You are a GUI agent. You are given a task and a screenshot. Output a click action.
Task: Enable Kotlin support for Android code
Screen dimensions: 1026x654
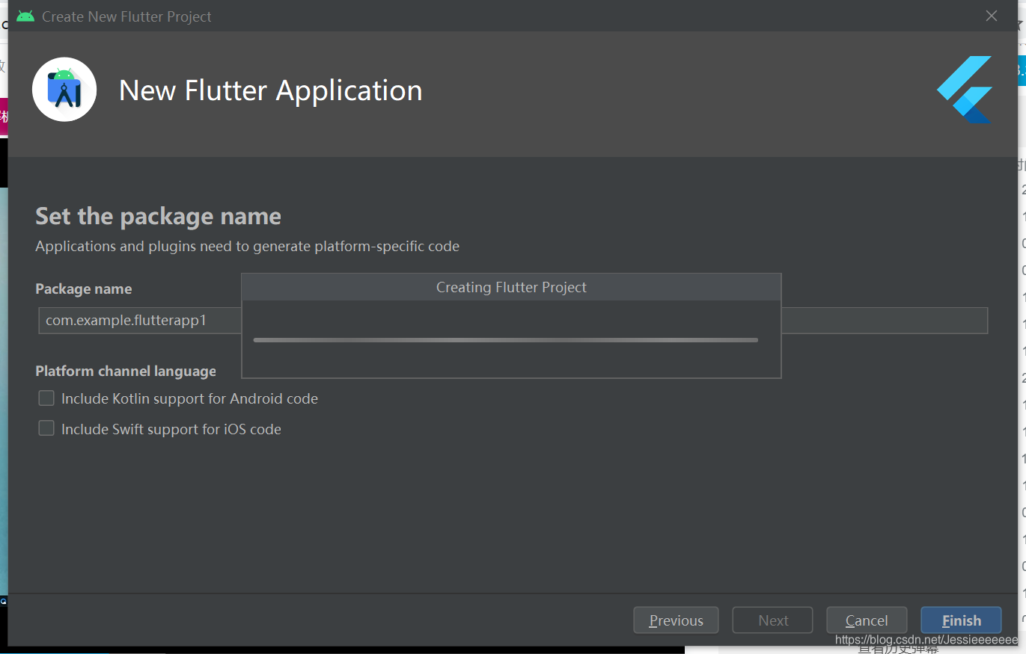pos(46,398)
